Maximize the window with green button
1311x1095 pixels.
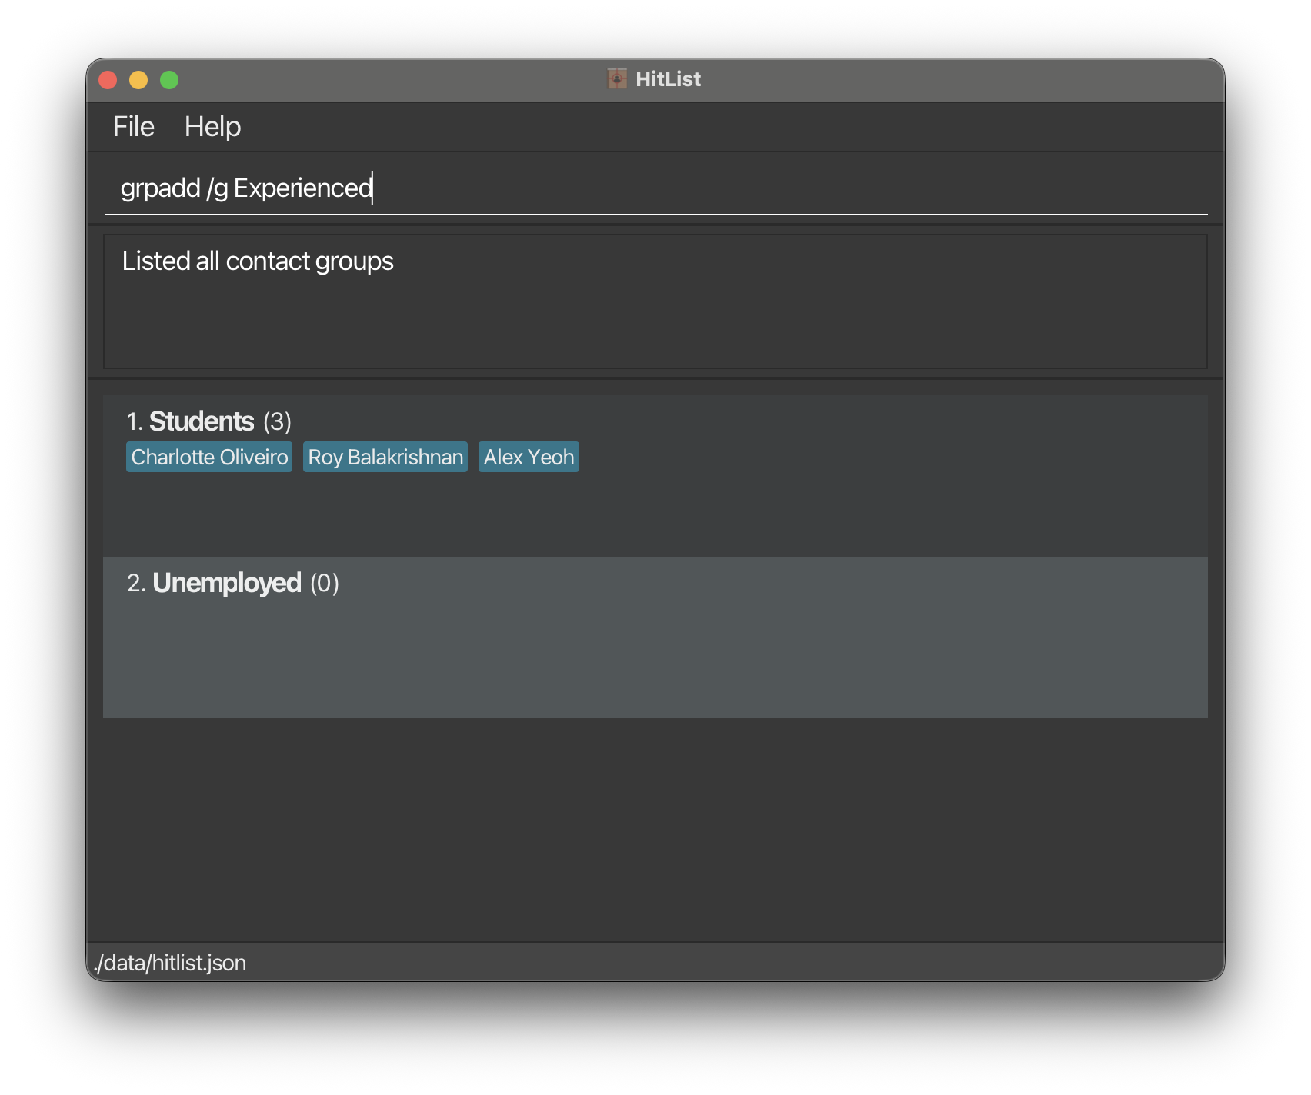click(169, 80)
